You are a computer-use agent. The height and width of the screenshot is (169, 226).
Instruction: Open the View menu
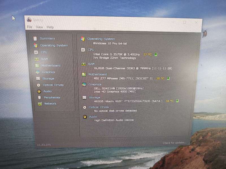pyautogui.click(x=39, y=27)
